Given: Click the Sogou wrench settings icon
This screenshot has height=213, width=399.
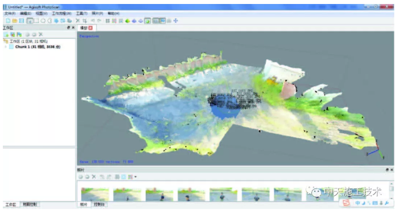Looking at the screenshot, I should (387, 203).
